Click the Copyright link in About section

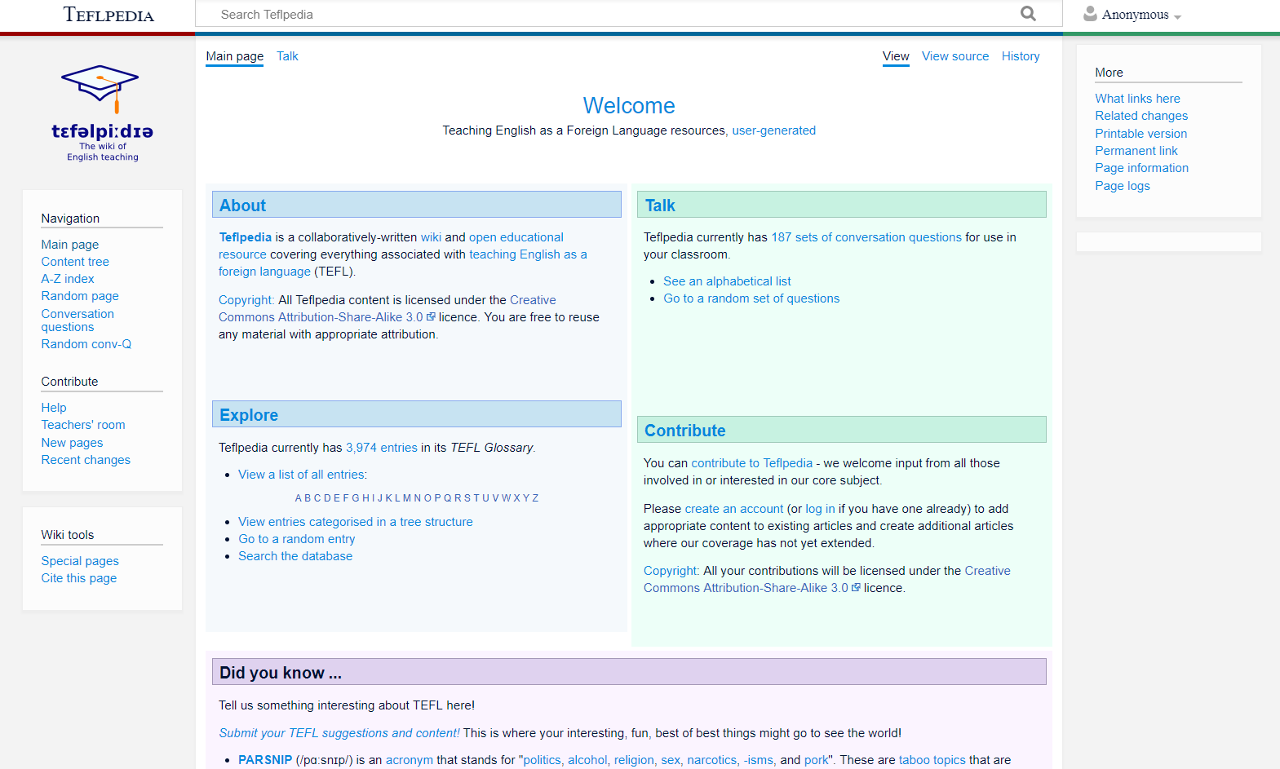[x=246, y=300]
